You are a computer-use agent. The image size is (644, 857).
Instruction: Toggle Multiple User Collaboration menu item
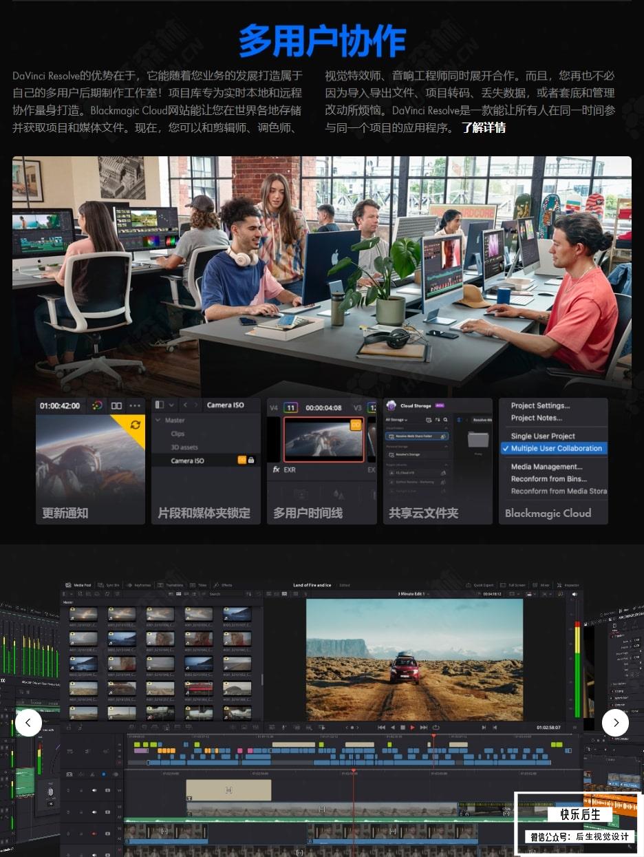553,448
